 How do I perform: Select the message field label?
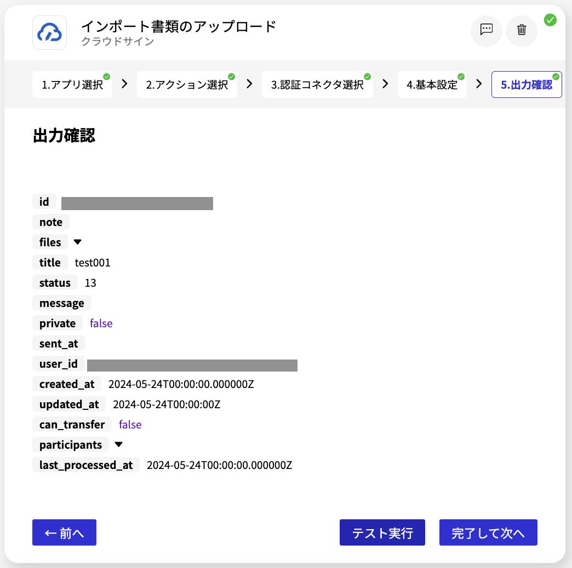click(62, 303)
